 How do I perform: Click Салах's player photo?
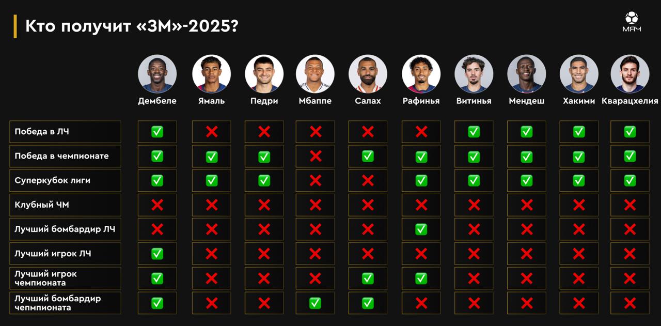[x=368, y=74]
